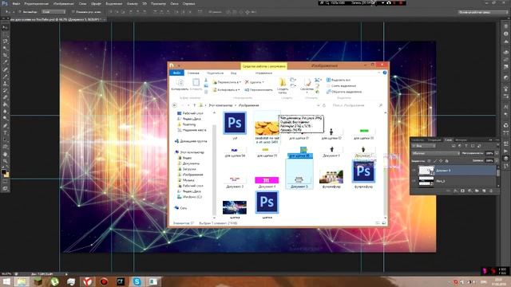
Task: Click Удалить in the Explorer ribbon
Action: (255, 82)
